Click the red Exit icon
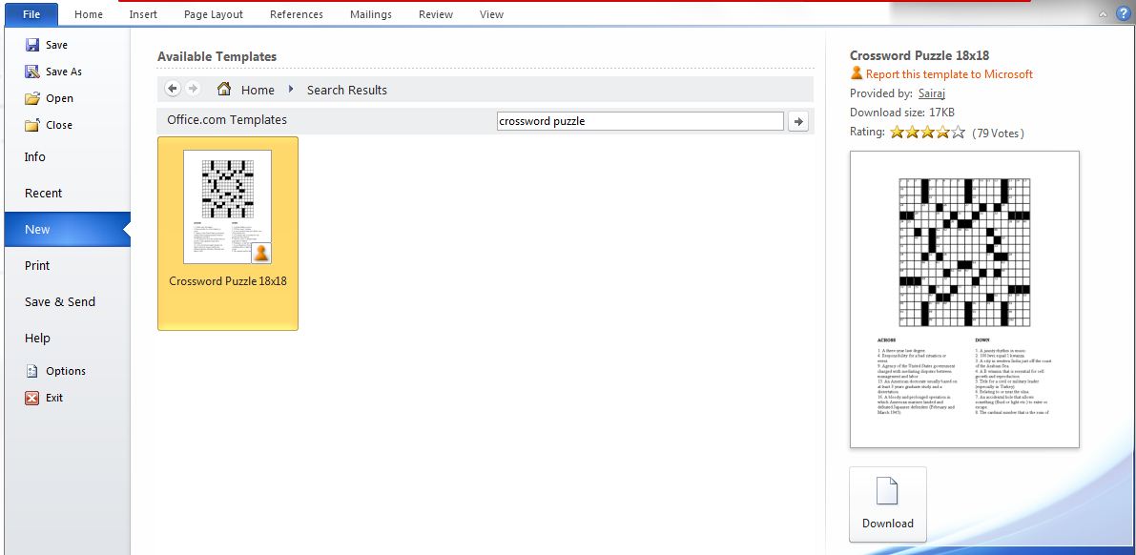This screenshot has width=1136, height=555. pyautogui.click(x=31, y=398)
